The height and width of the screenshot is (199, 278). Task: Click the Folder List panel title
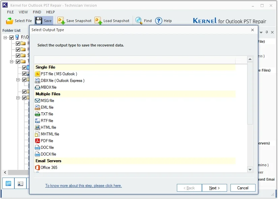tap(11, 30)
